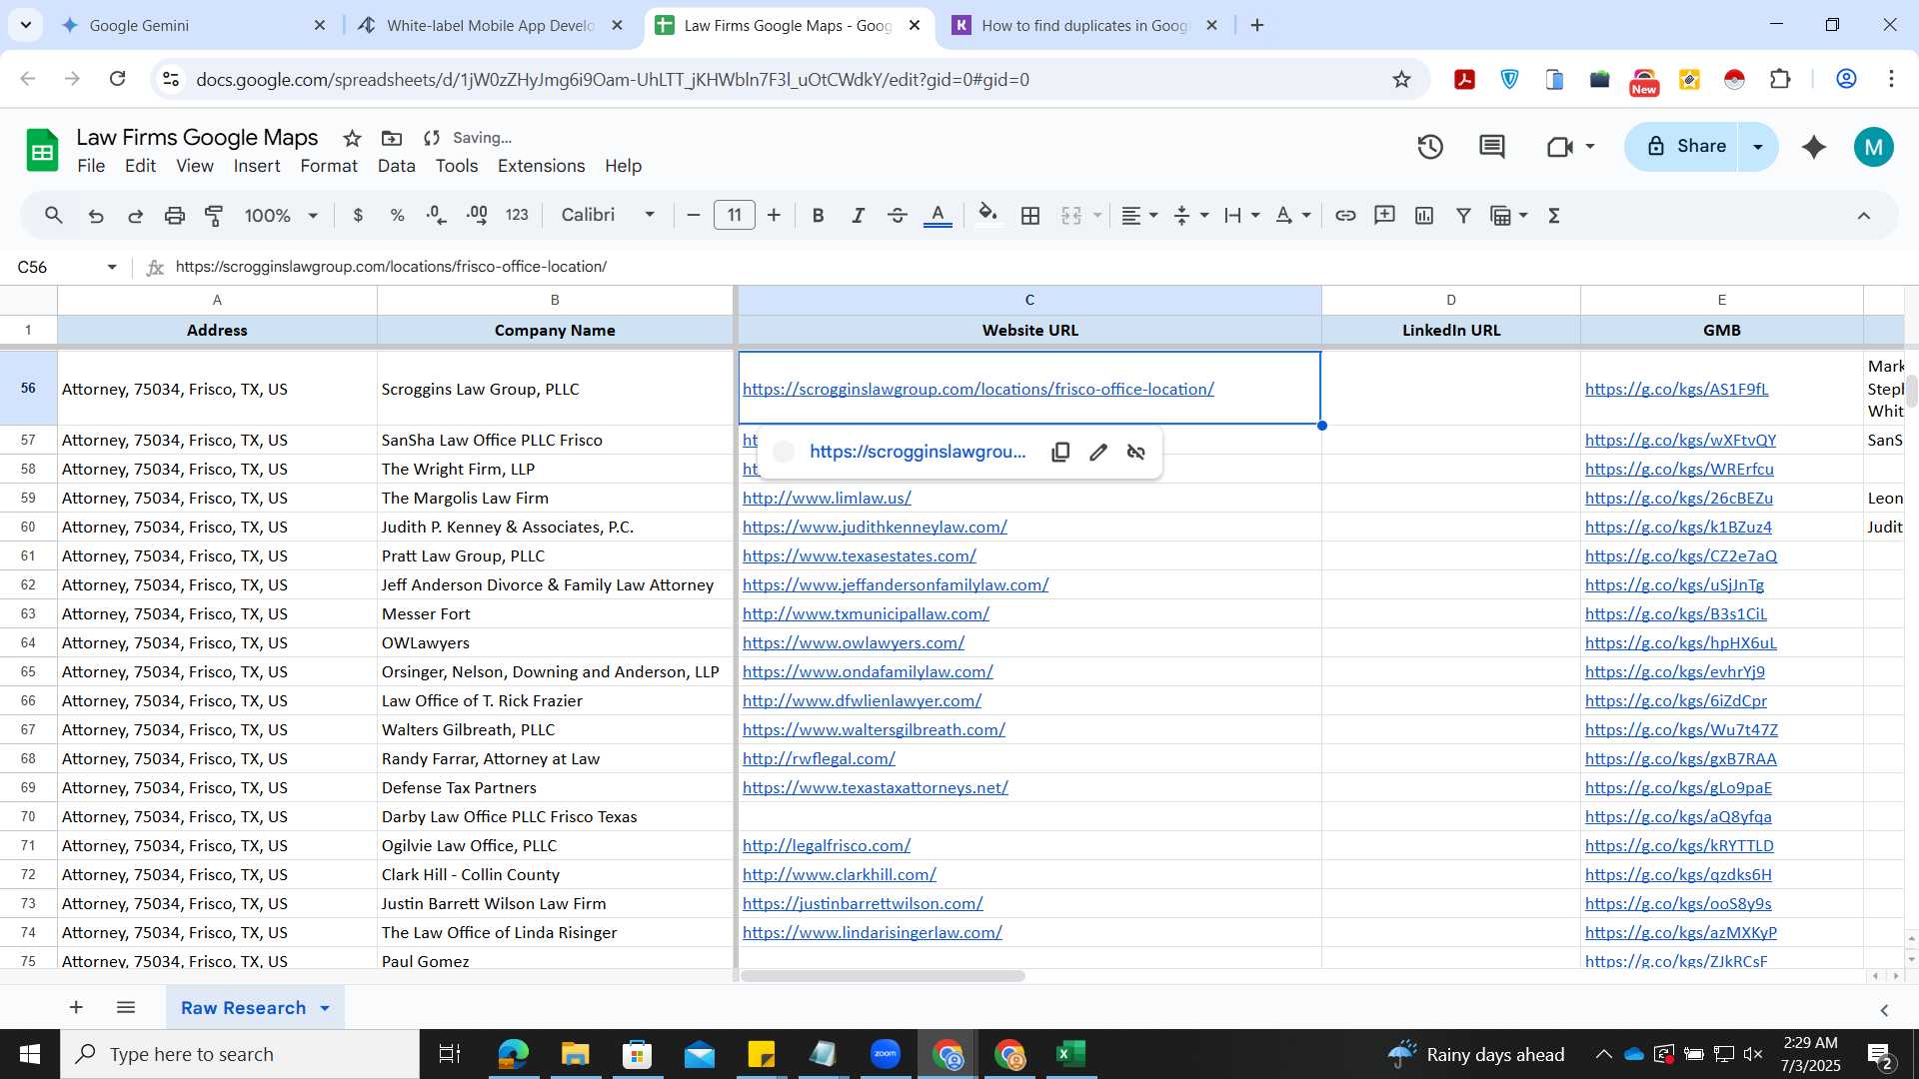Image resolution: width=1919 pixels, height=1079 pixels.
Task: Insert a comment from the toolbar
Action: tap(1384, 215)
